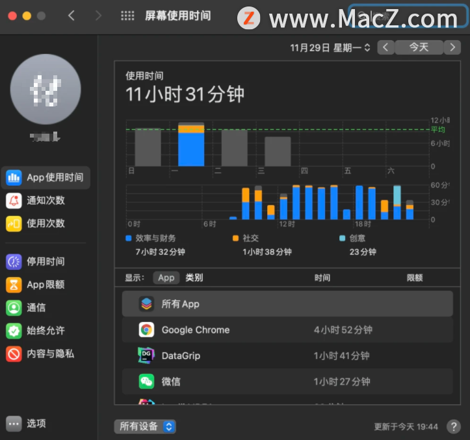470x440 pixels.
Task: Go to previous day arrow
Action: [385, 47]
